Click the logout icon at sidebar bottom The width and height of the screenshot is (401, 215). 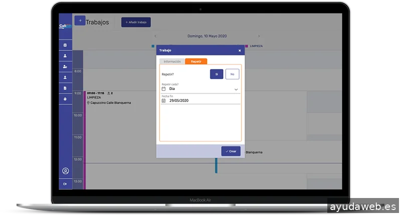point(65,184)
